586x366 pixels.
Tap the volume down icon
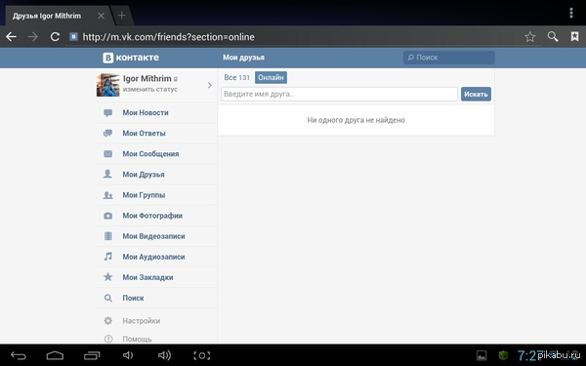tap(128, 355)
